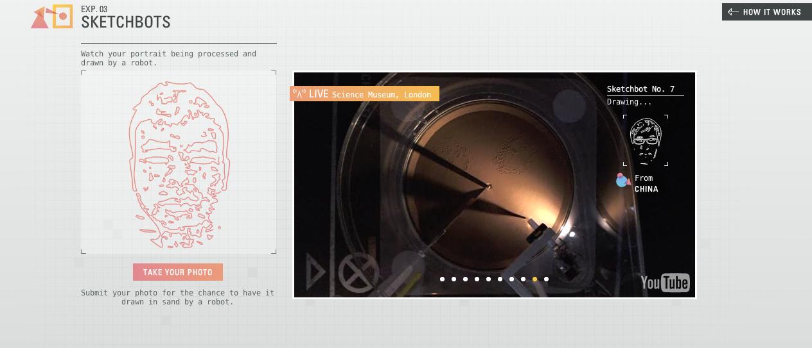Select the eighth sketchbot pagination dot
This screenshot has width=812, height=348.
click(523, 279)
